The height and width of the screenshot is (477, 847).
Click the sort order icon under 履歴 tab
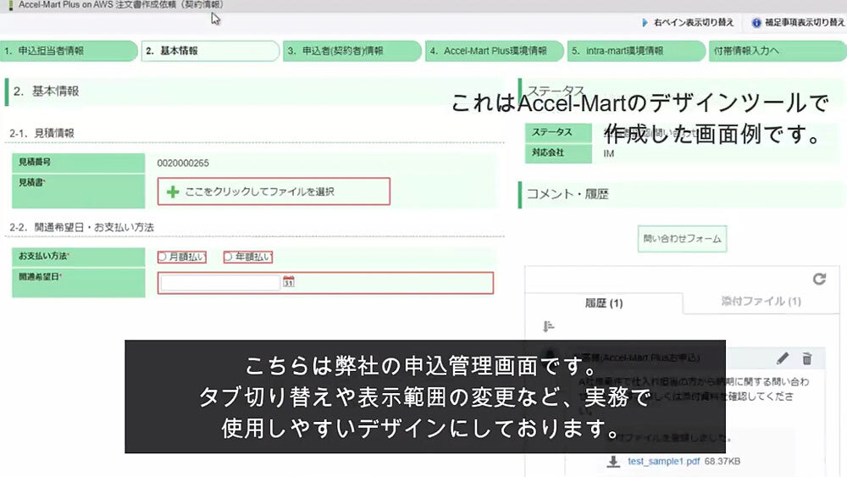point(547,326)
